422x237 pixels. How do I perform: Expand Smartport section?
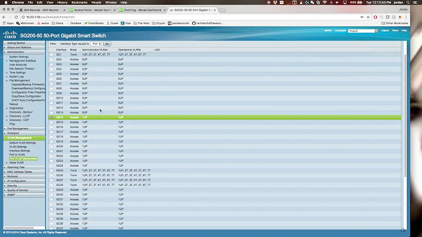pyautogui.click(x=13, y=133)
